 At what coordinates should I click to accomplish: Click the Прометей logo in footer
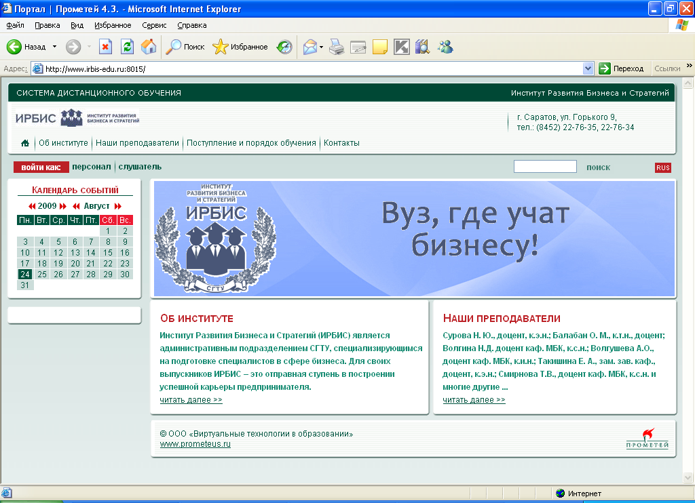click(647, 439)
